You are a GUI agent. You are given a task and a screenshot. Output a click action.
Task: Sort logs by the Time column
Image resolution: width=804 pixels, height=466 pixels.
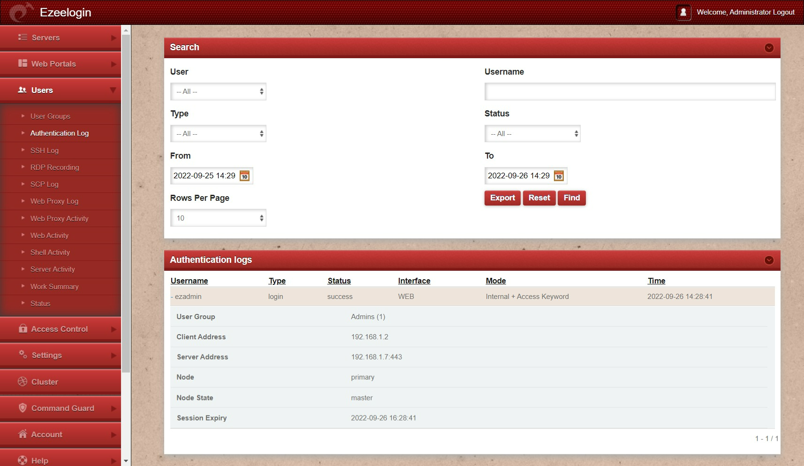(x=656, y=281)
